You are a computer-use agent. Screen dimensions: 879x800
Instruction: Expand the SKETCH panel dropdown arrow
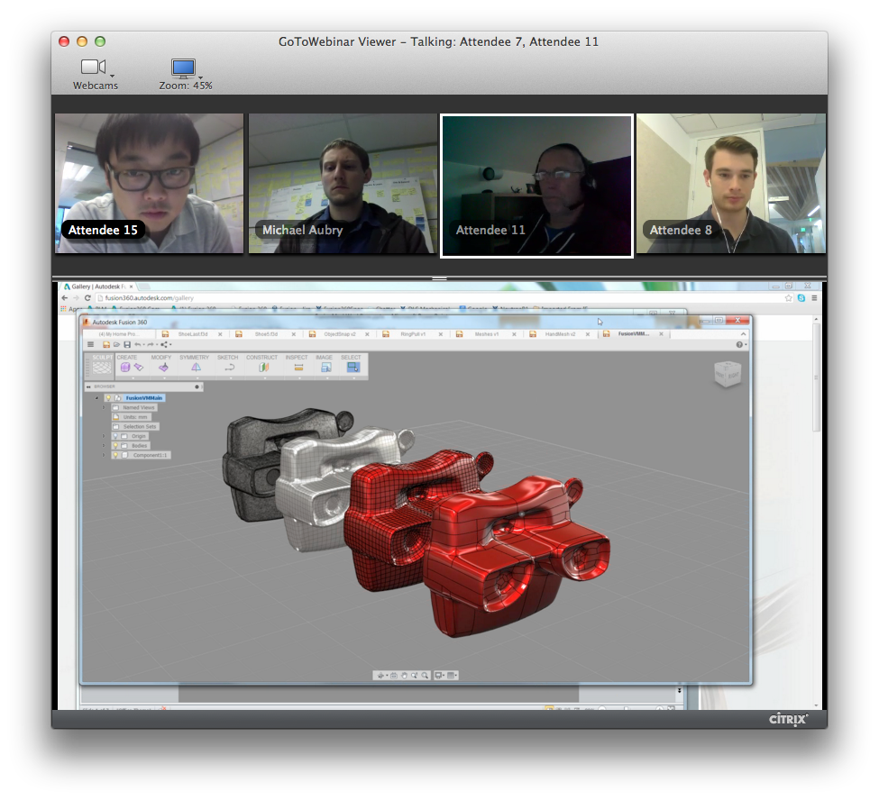point(231,378)
